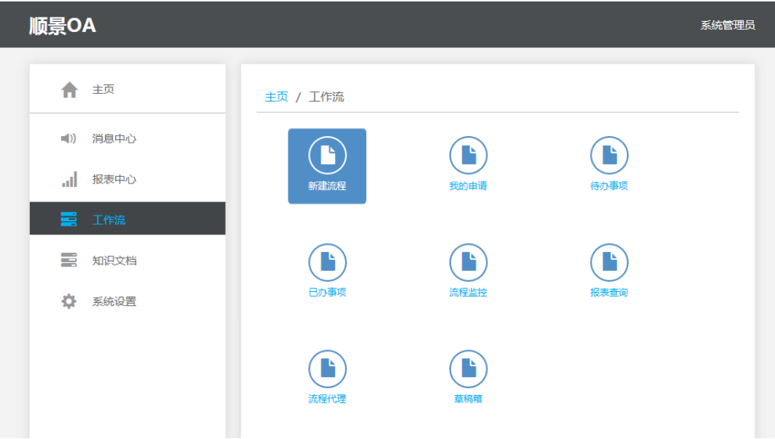Click the gear icon for 系统设置

[x=68, y=301]
